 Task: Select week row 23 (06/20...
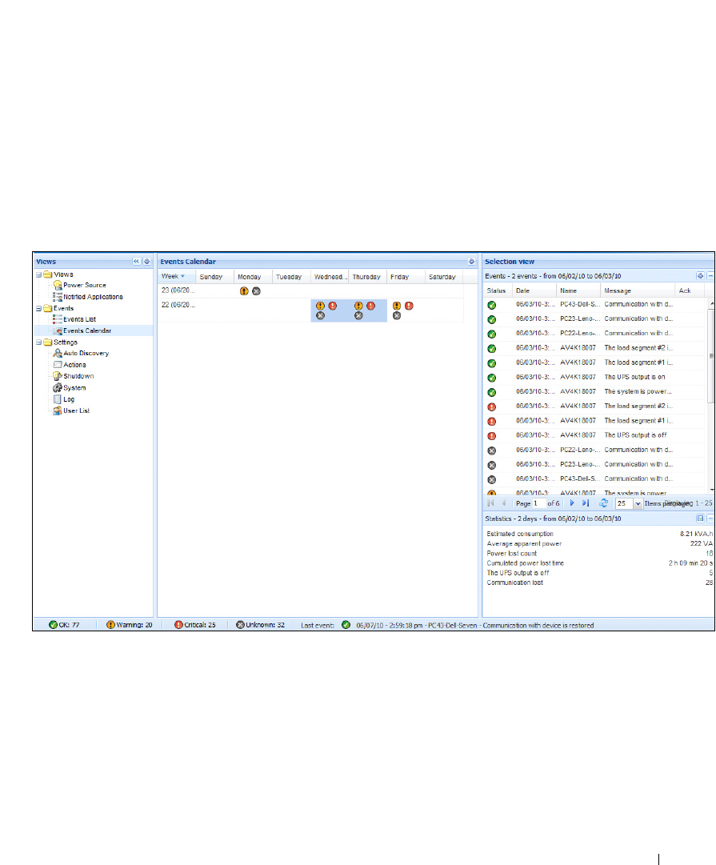point(310,290)
